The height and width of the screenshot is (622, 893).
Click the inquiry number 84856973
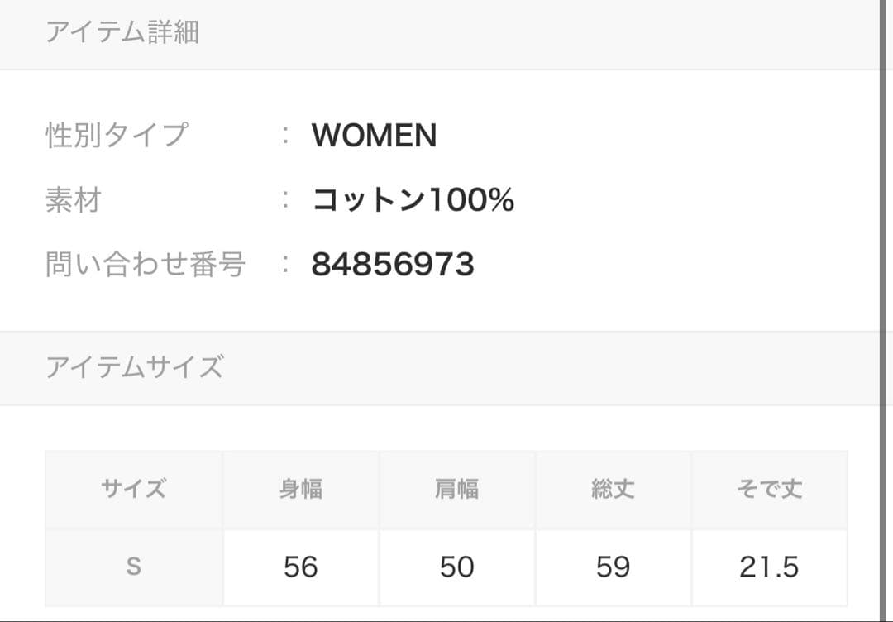tap(393, 265)
